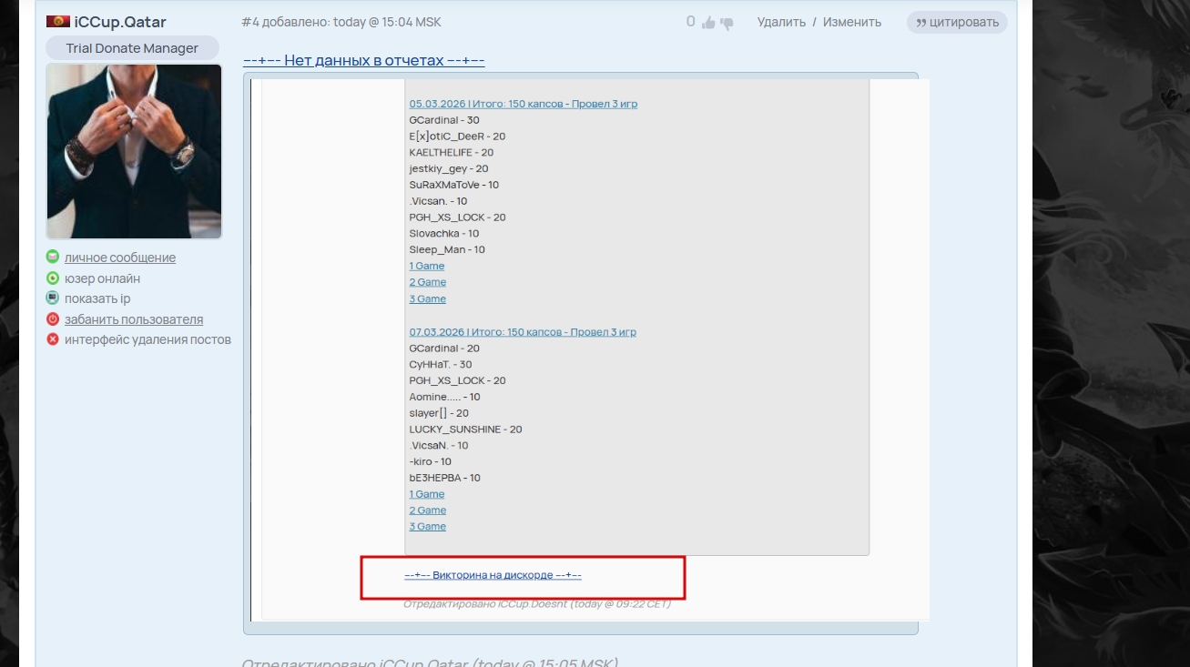This screenshot has height=667, width=1190.
Task: Open 2 Game under the 05.03.2026 report
Action: point(428,282)
